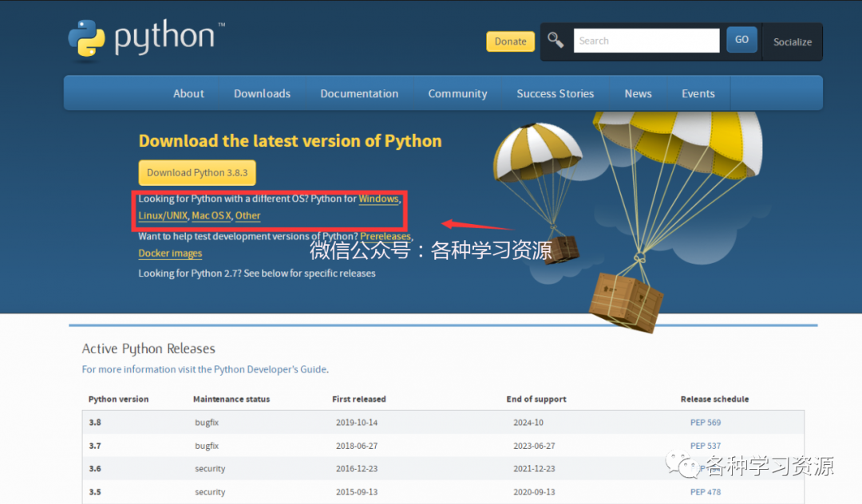This screenshot has height=504, width=862.
Task: Click the Download the latest version heading
Action: (291, 141)
